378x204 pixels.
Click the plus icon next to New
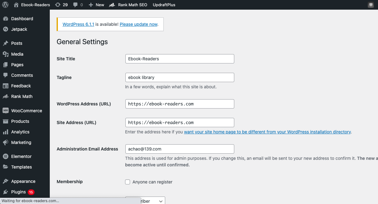click(91, 5)
